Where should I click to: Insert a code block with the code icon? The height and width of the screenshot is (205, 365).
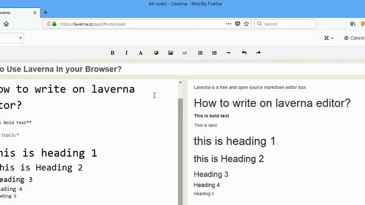click(x=185, y=53)
